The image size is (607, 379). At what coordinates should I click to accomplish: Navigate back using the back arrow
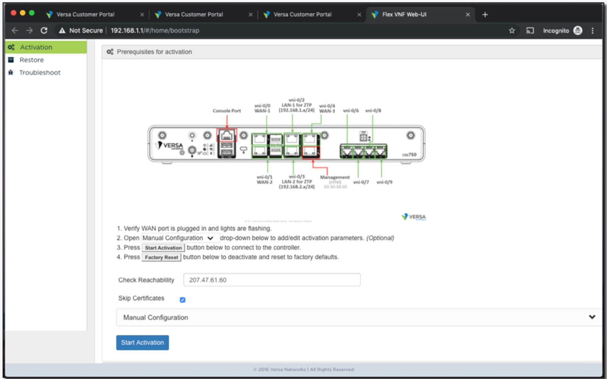pos(15,30)
